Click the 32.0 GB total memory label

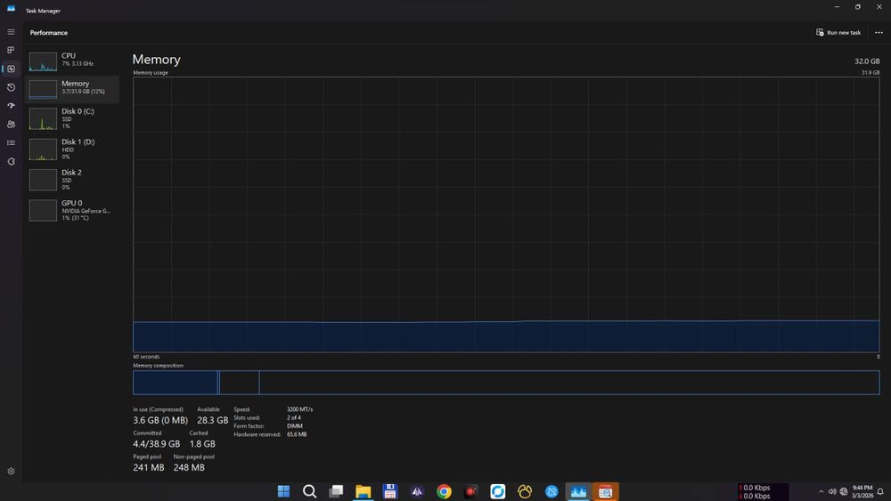coord(867,61)
